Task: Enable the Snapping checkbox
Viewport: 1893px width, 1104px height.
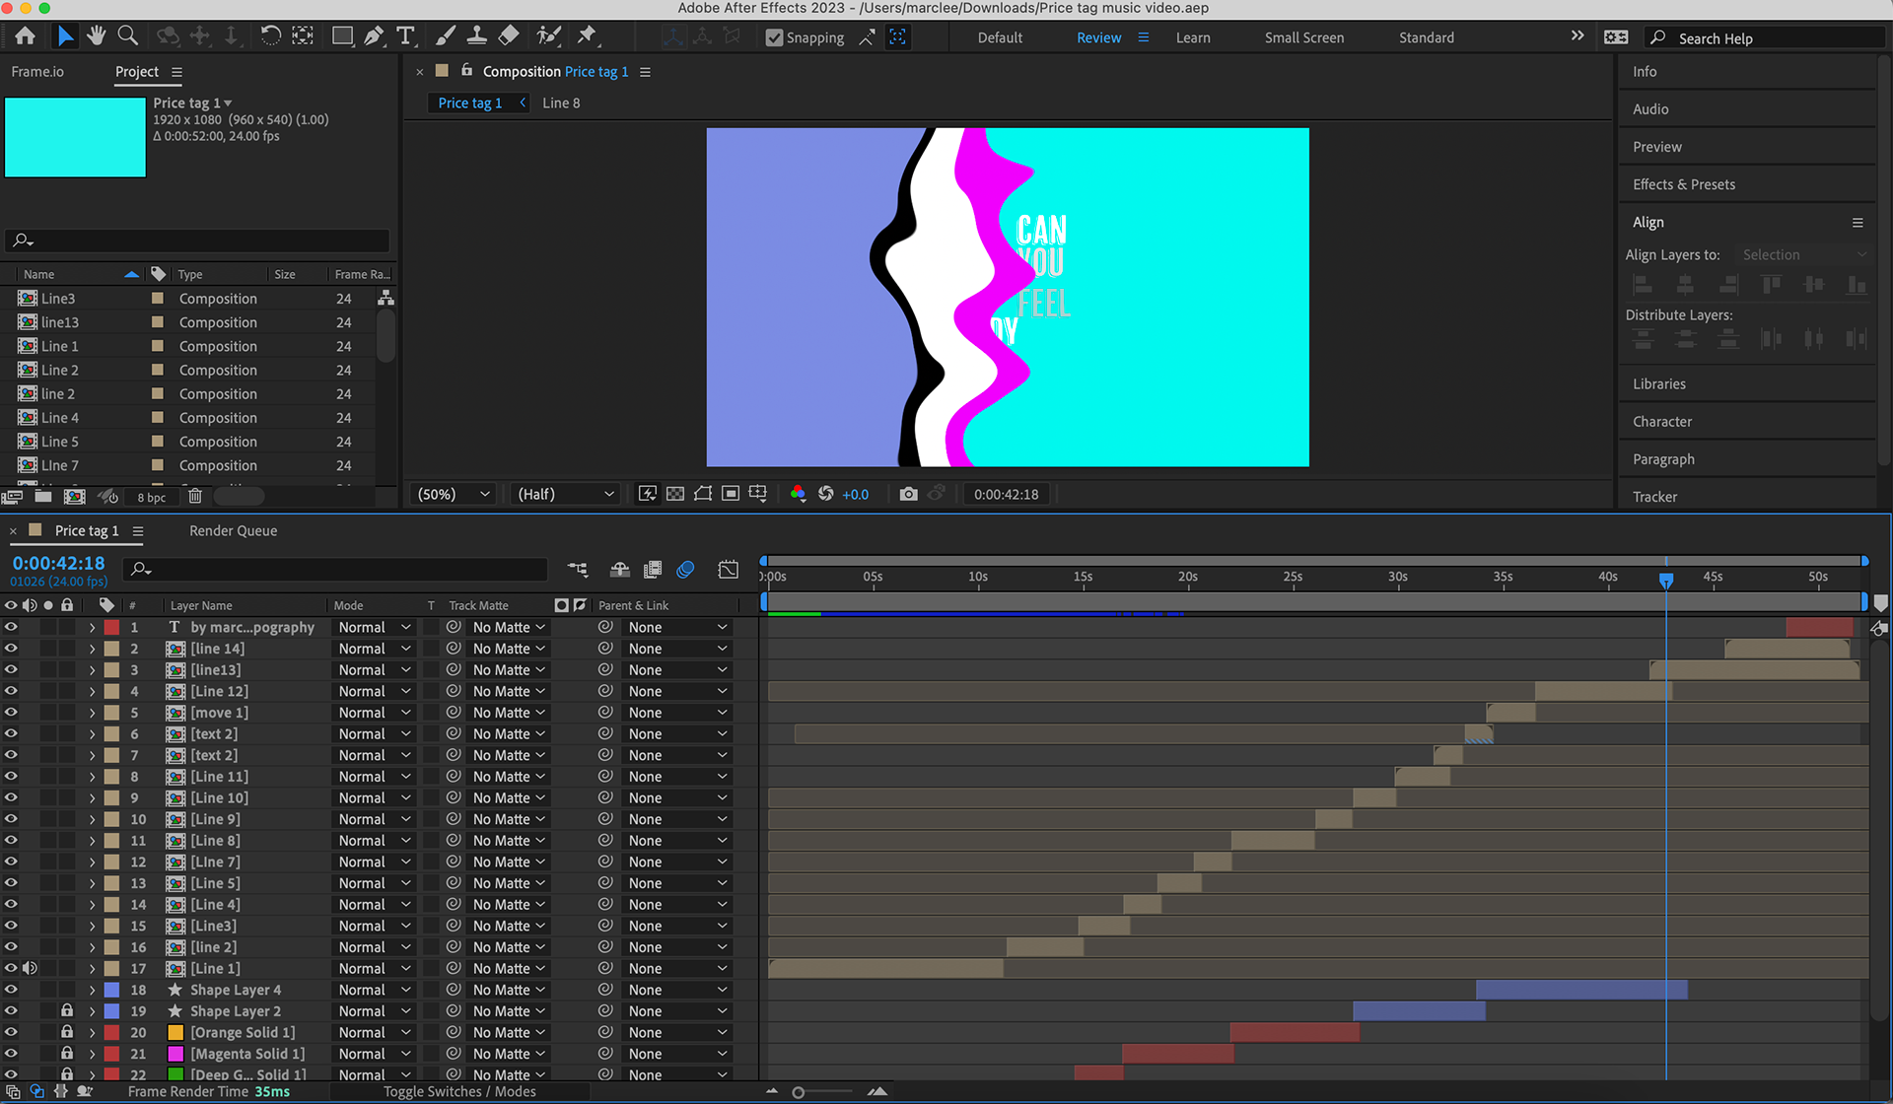Action: (x=774, y=37)
